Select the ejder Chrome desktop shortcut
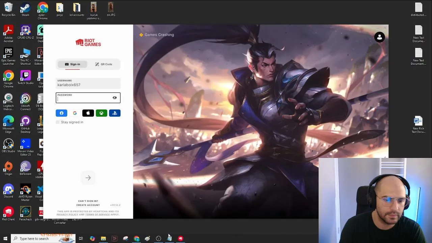 click(x=43, y=11)
